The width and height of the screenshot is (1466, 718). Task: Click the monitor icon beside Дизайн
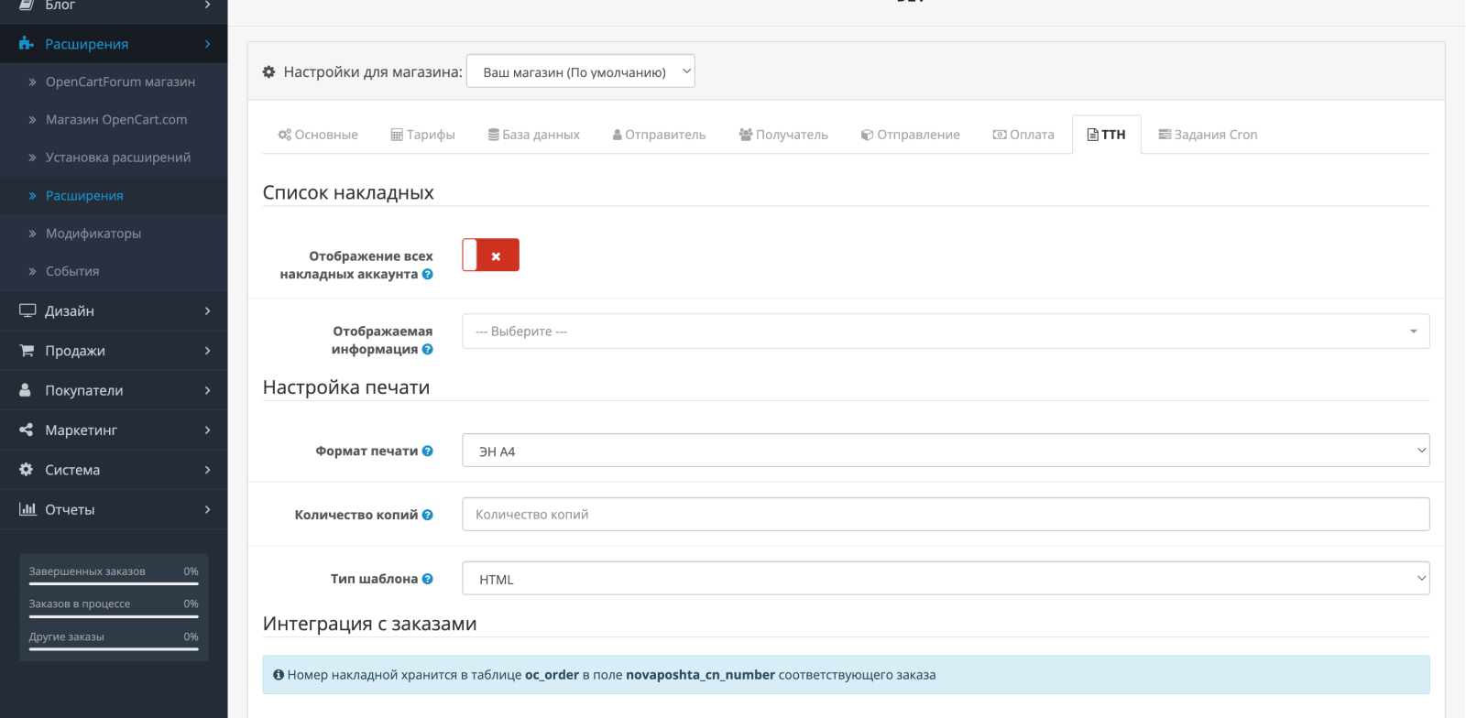[27, 310]
